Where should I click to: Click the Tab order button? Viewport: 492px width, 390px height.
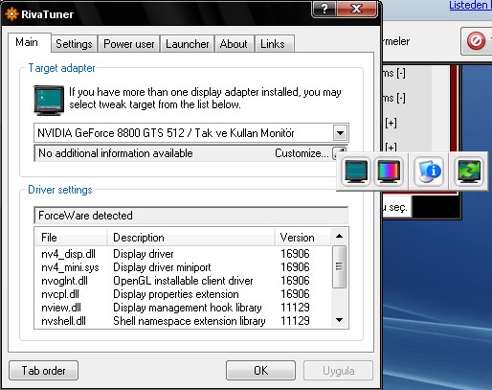(x=43, y=371)
